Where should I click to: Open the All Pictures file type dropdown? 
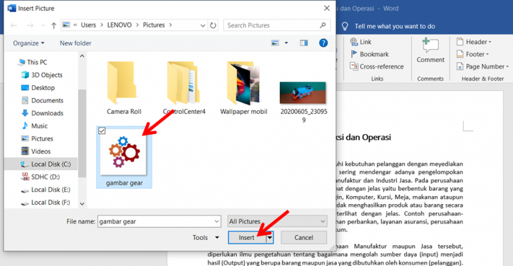click(277, 221)
